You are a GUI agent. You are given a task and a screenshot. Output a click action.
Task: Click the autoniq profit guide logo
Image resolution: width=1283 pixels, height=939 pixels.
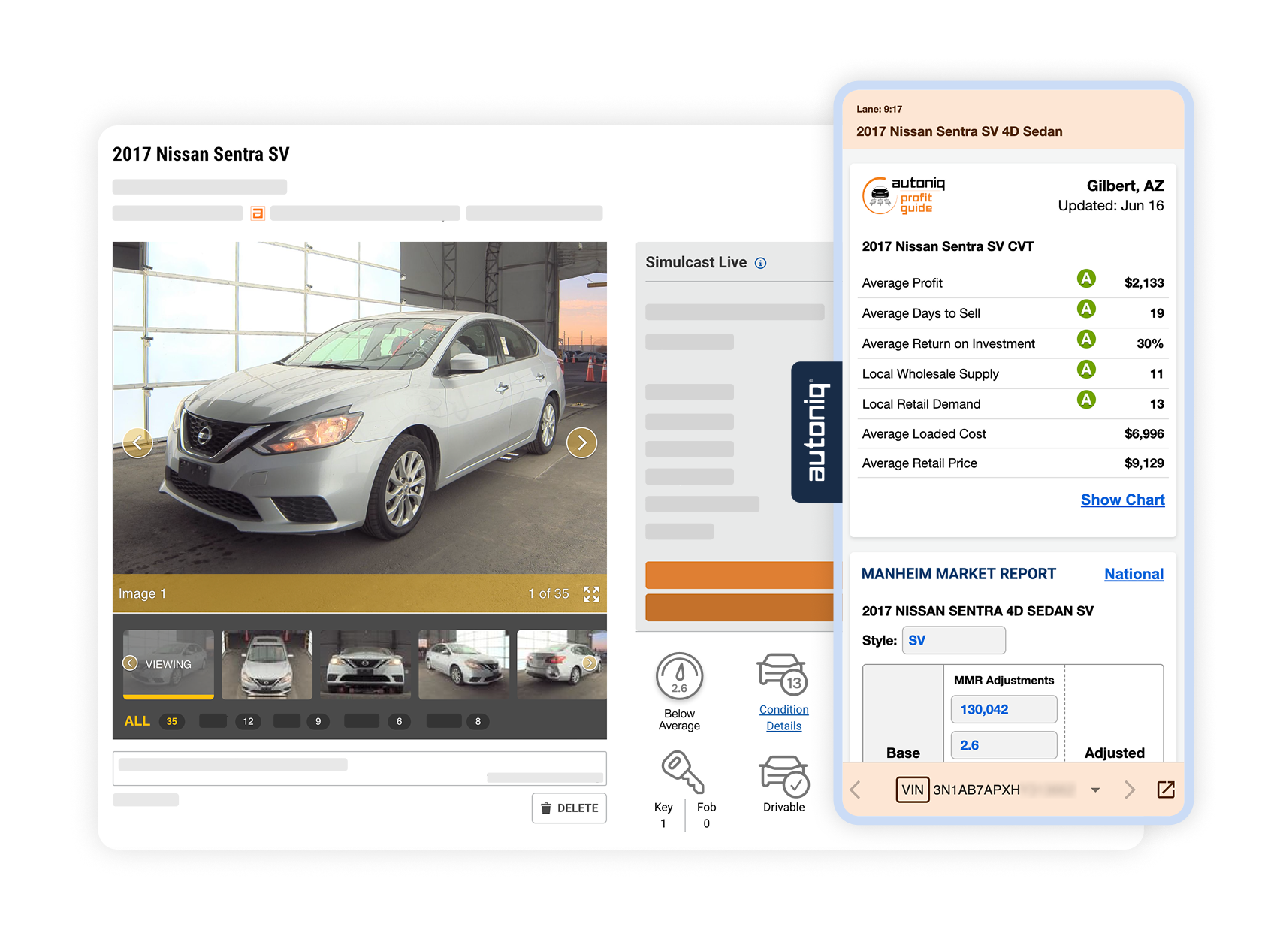coord(901,195)
